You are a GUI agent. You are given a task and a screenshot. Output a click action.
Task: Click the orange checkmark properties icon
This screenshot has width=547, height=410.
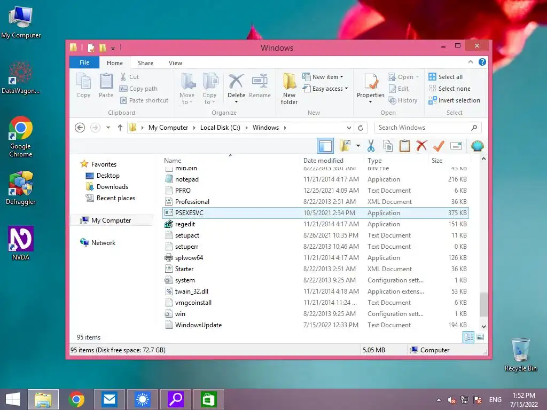(439, 146)
